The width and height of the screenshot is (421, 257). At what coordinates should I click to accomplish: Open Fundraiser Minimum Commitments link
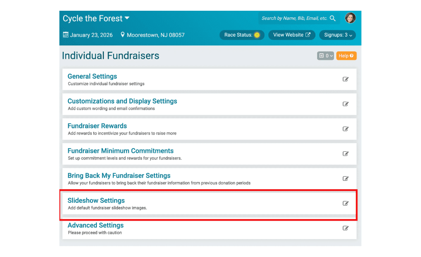click(121, 151)
